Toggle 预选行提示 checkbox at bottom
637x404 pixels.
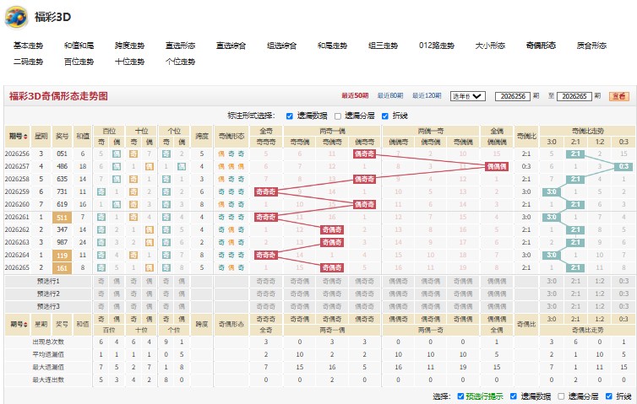(460, 396)
